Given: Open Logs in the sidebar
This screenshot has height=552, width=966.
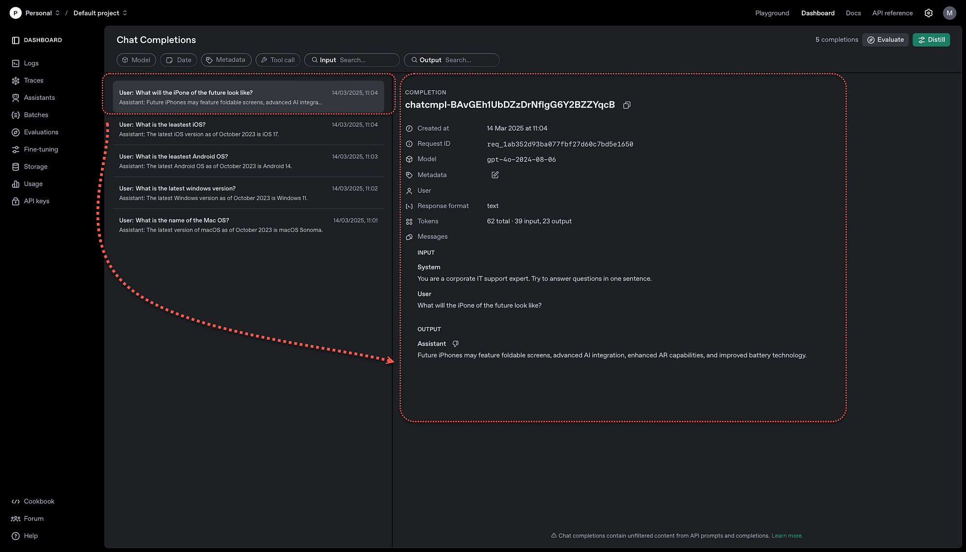Looking at the screenshot, I should click(31, 63).
